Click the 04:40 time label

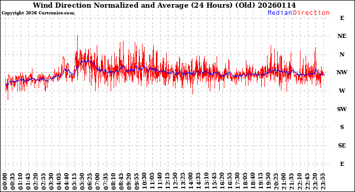tap(67, 181)
